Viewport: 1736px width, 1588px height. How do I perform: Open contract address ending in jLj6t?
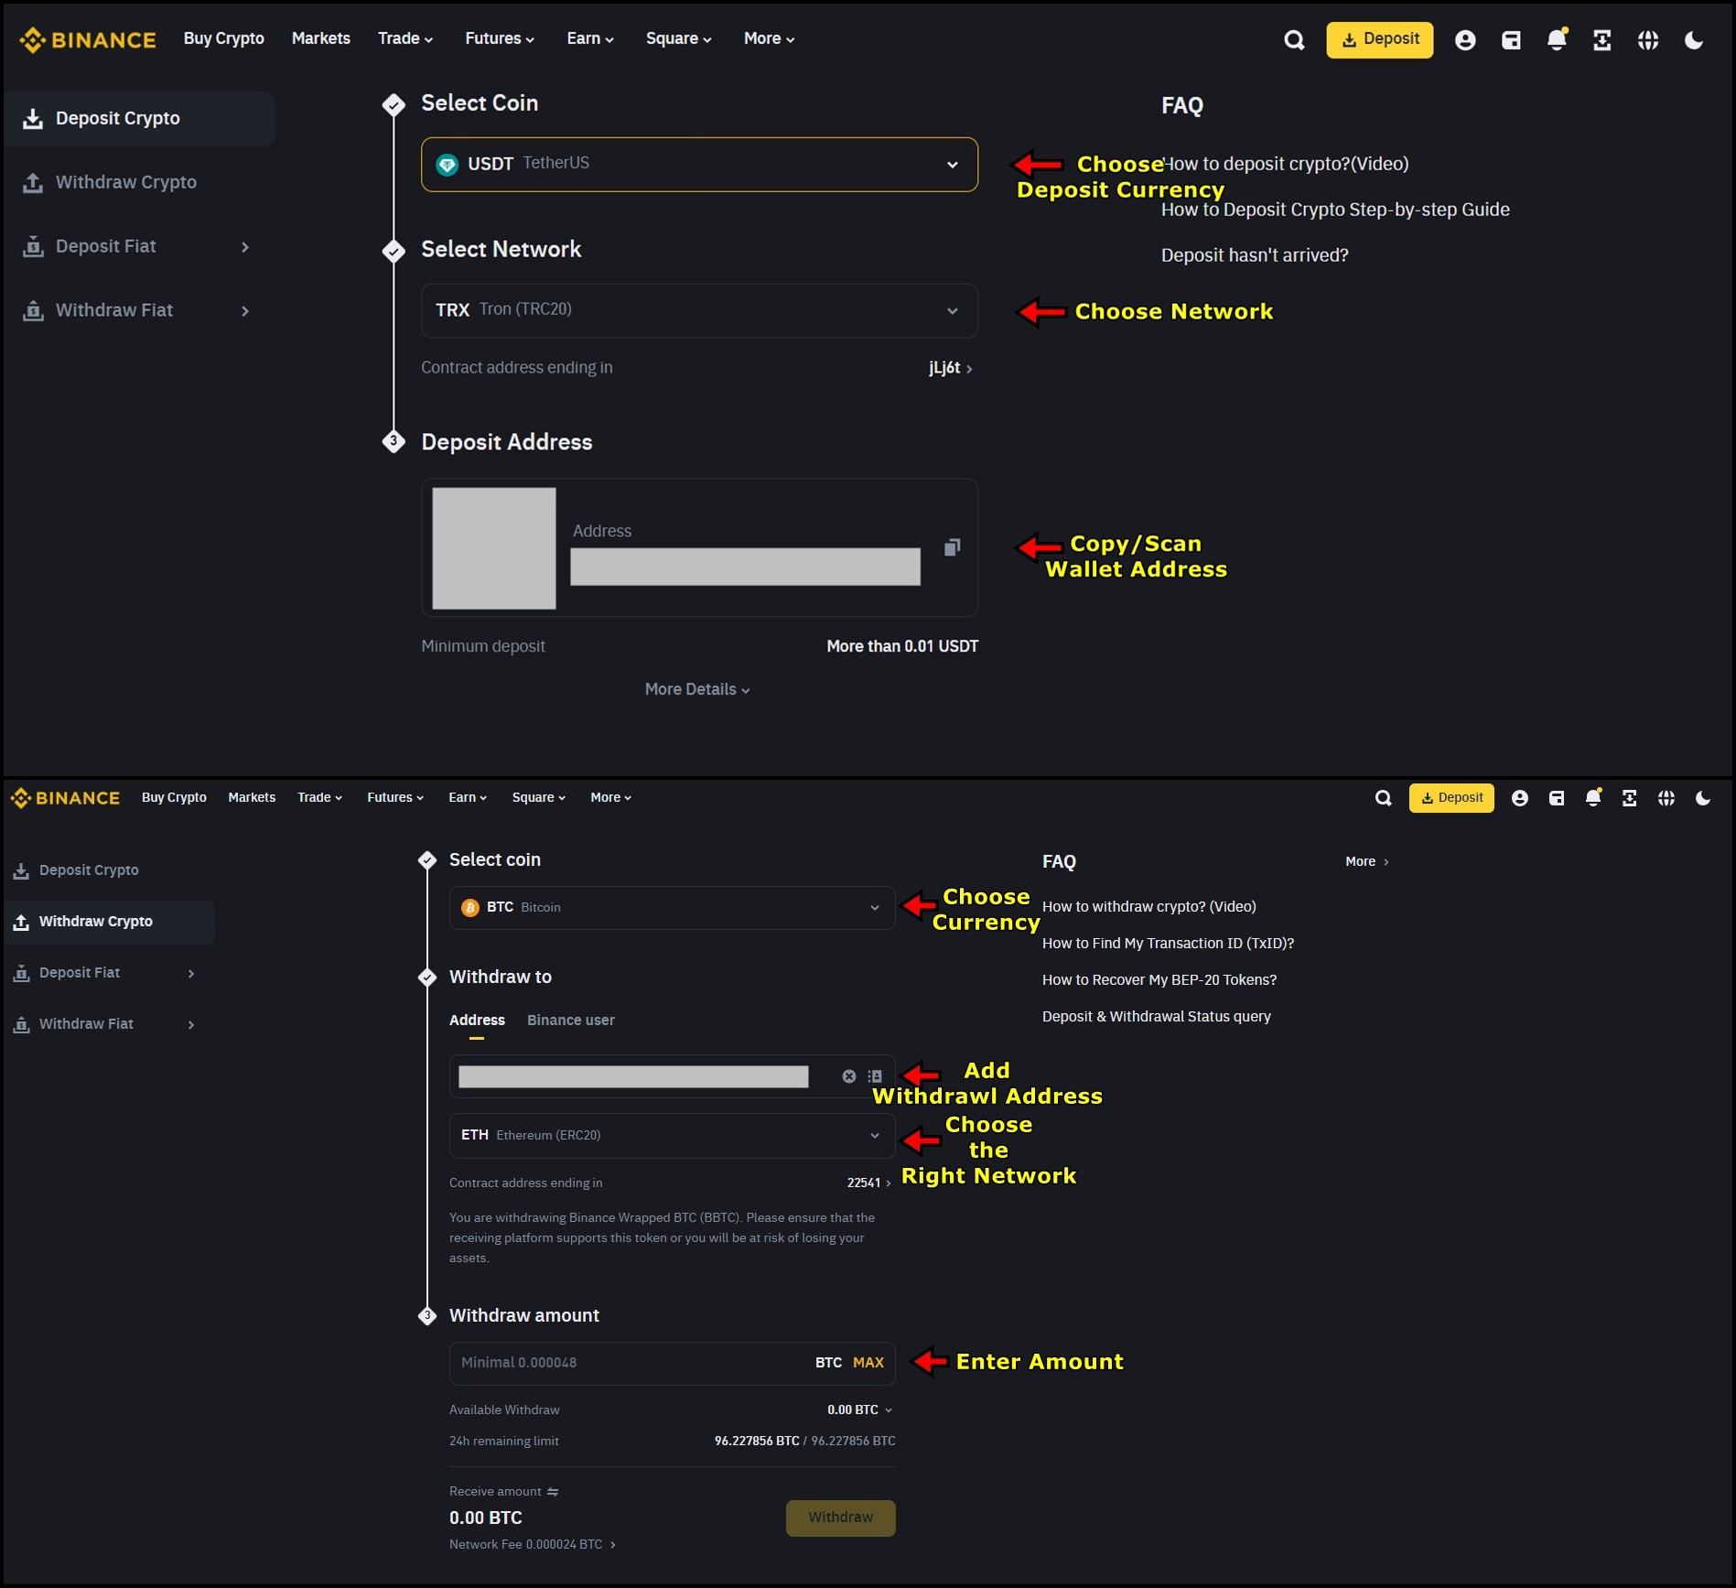tap(951, 368)
